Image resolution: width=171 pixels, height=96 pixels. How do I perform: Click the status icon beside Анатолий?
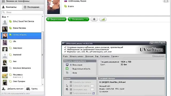(10, 55)
